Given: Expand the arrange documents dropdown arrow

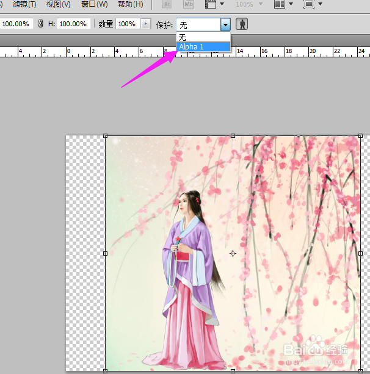Looking at the screenshot, I should click(x=291, y=4).
